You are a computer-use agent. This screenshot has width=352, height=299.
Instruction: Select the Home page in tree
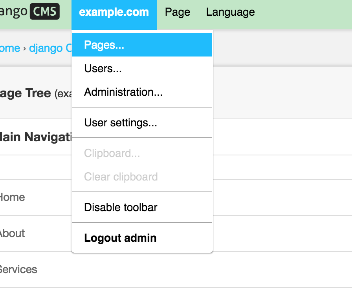12,197
